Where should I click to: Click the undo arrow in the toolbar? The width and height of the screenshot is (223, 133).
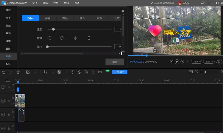[4, 72]
